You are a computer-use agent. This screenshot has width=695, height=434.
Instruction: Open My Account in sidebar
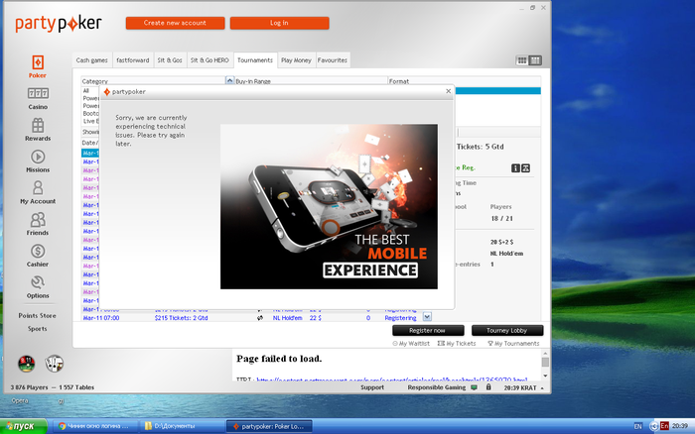point(38,192)
